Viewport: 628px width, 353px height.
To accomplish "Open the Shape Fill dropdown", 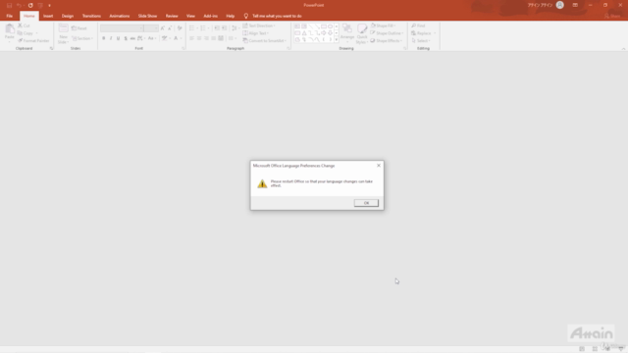I will pyautogui.click(x=384, y=25).
